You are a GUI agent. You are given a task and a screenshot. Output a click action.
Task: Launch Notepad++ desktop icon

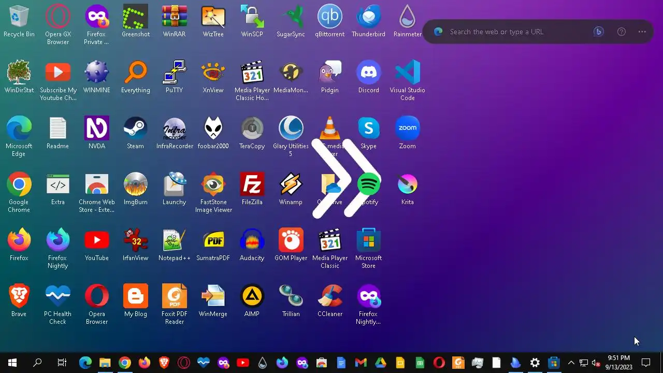(174, 246)
